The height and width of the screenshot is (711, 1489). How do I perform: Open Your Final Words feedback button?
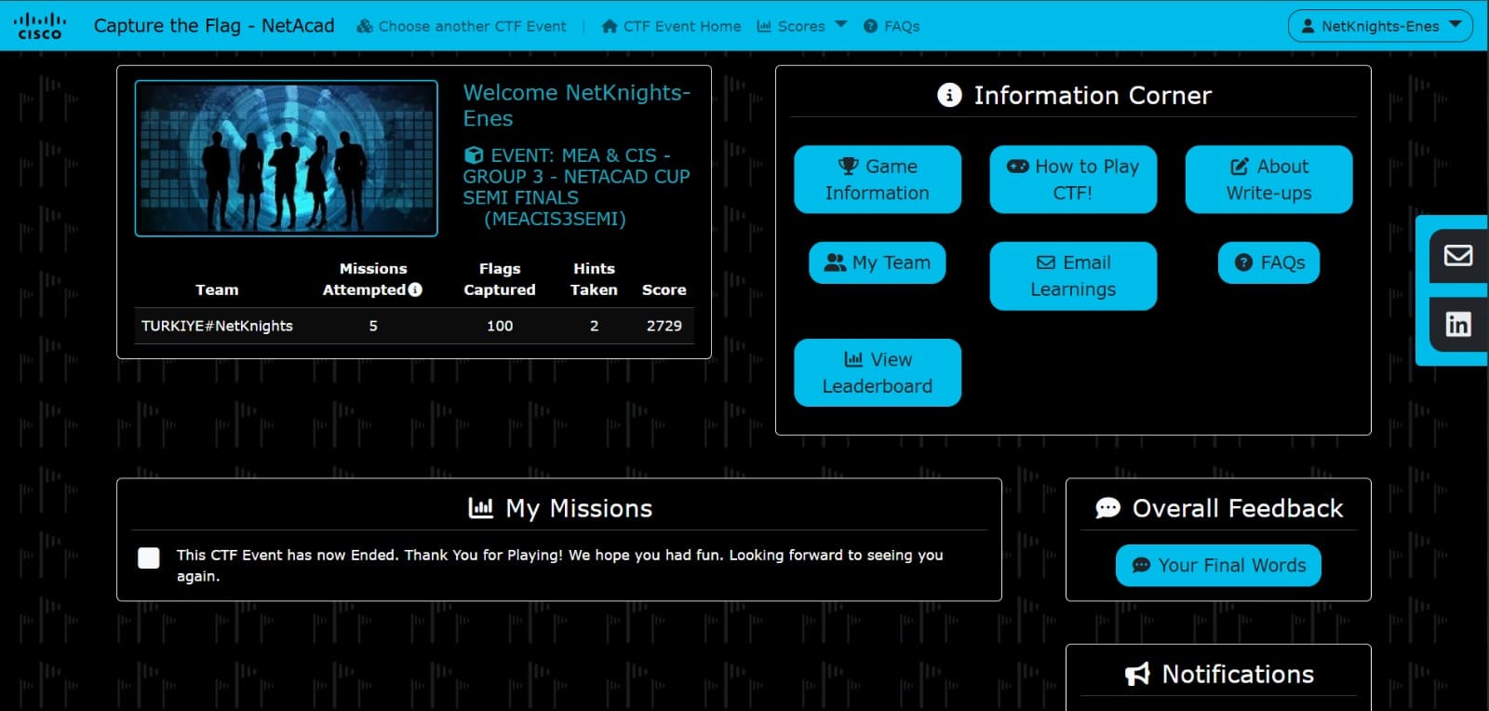click(1218, 566)
